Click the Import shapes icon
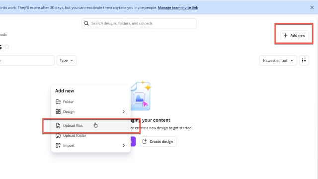Screen dimensions: 318x179 (58, 146)
